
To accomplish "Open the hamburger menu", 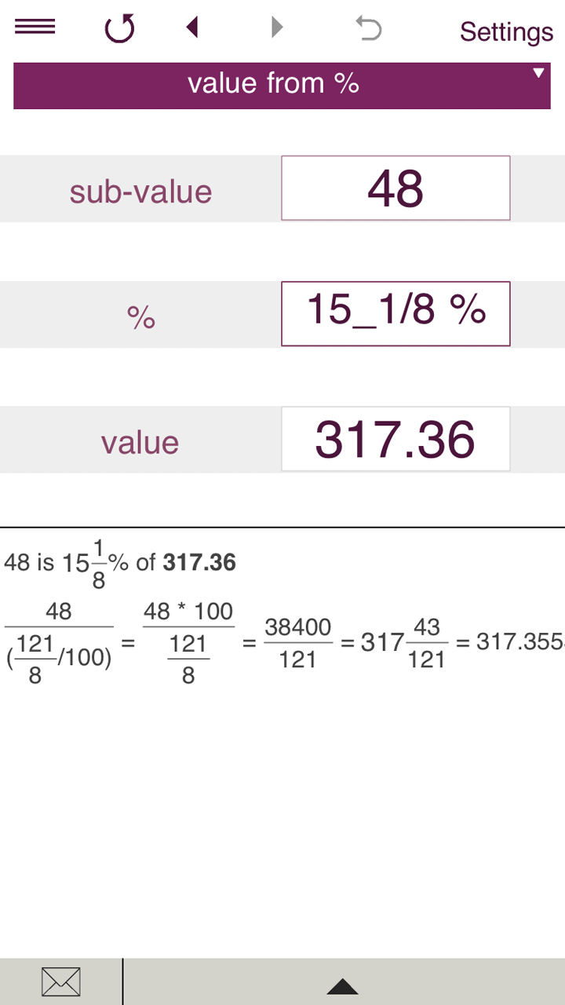I will 35,27.
